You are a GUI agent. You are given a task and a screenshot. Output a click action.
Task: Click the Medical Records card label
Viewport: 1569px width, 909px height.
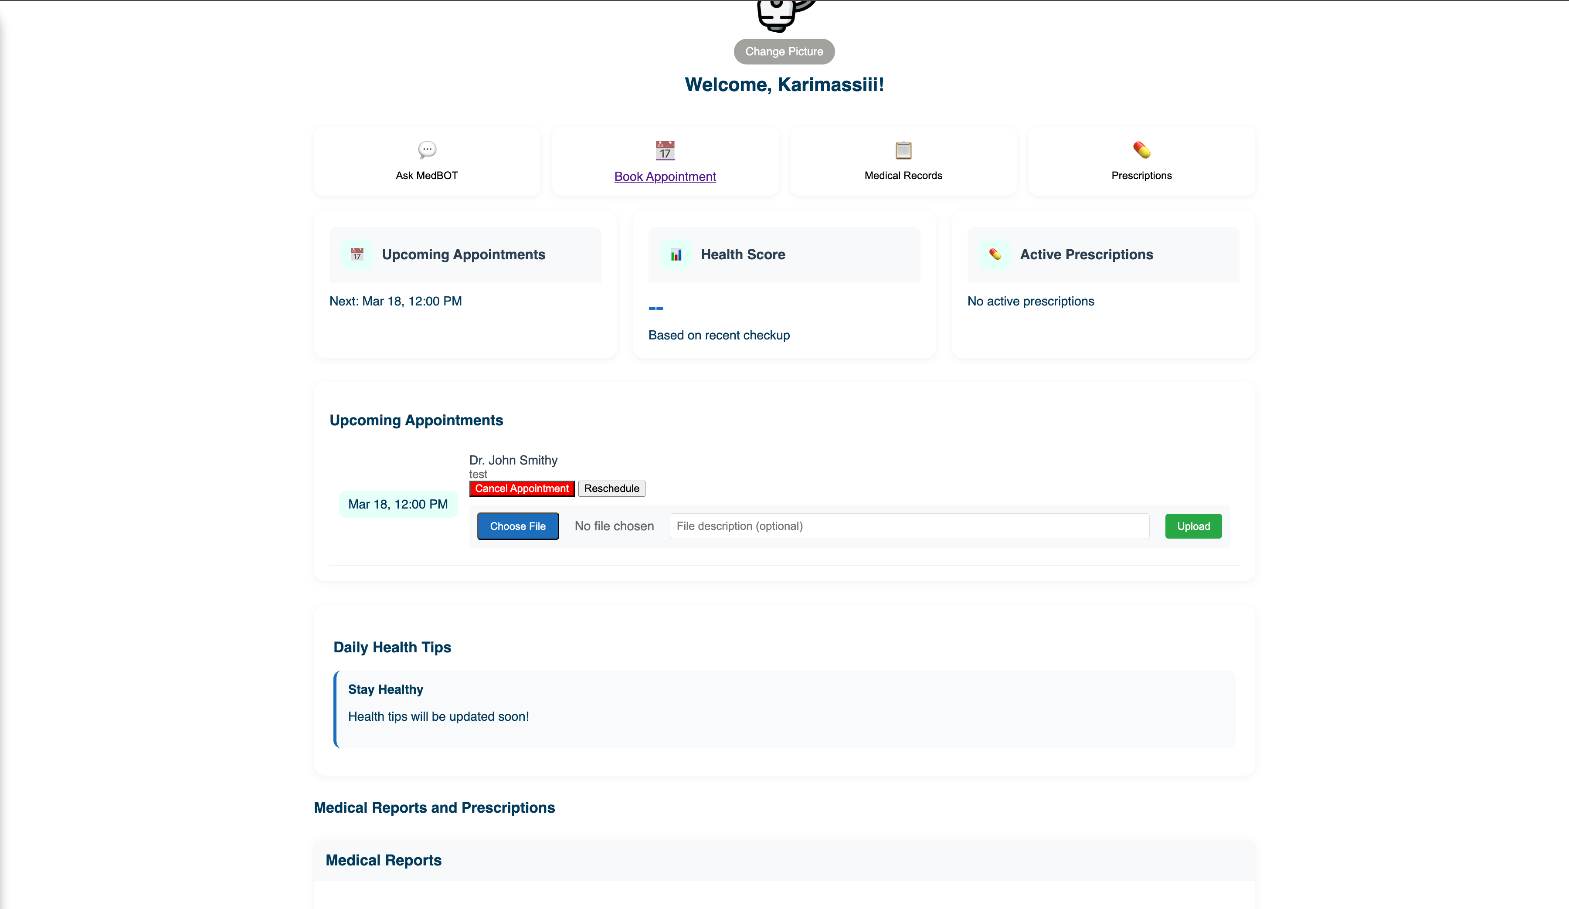pos(903,176)
